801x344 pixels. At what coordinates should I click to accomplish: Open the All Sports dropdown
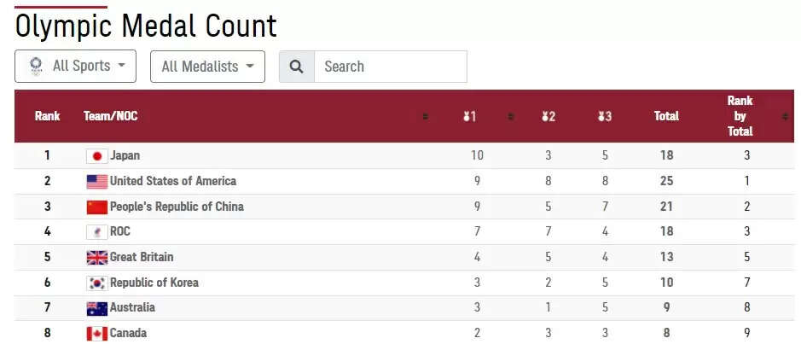(x=75, y=66)
